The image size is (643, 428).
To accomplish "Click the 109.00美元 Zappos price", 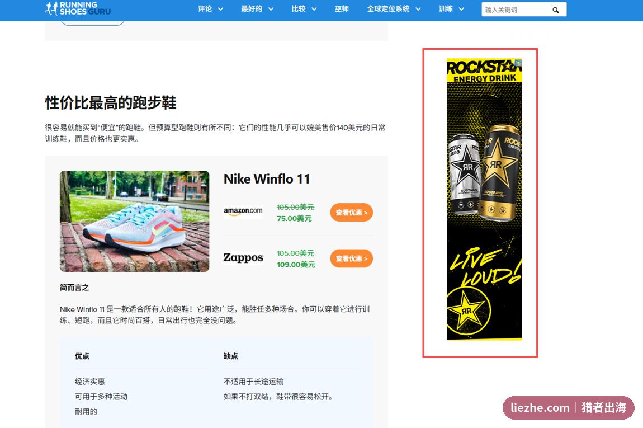I will tap(296, 264).
